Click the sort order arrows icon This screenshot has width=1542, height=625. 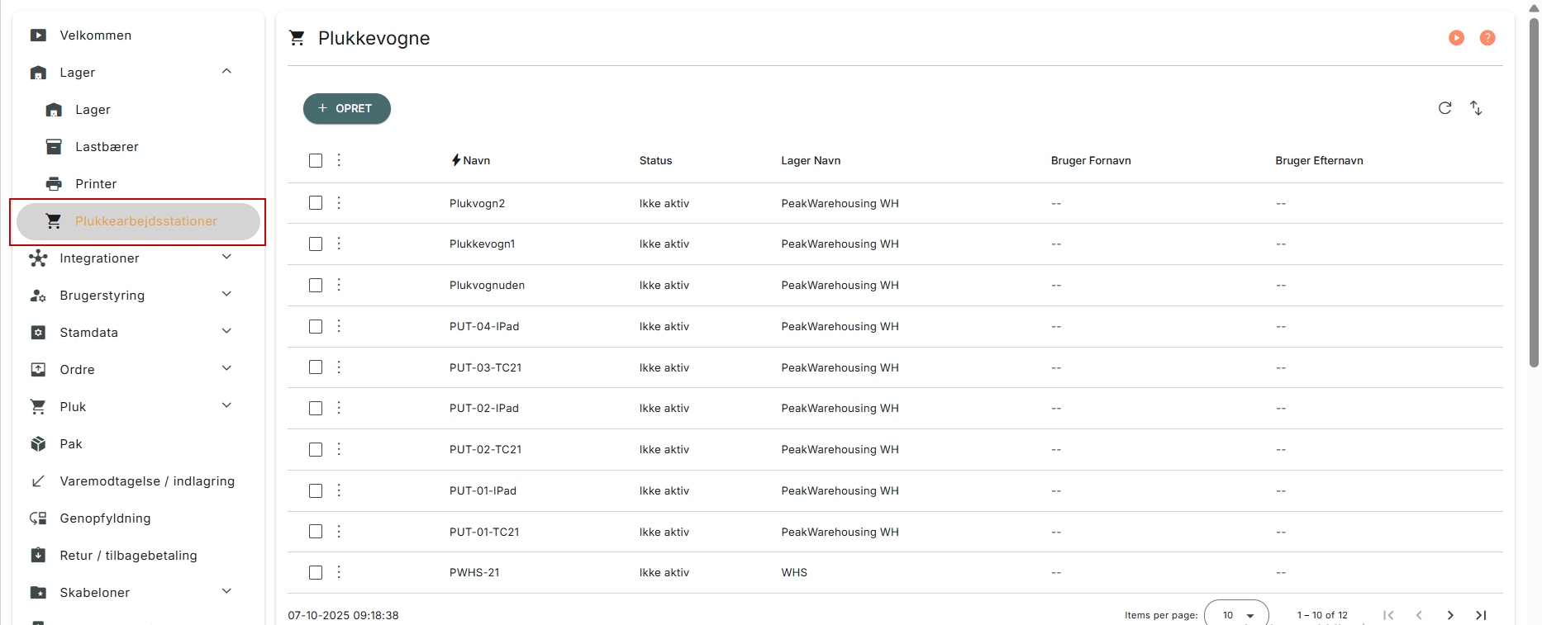click(1476, 108)
